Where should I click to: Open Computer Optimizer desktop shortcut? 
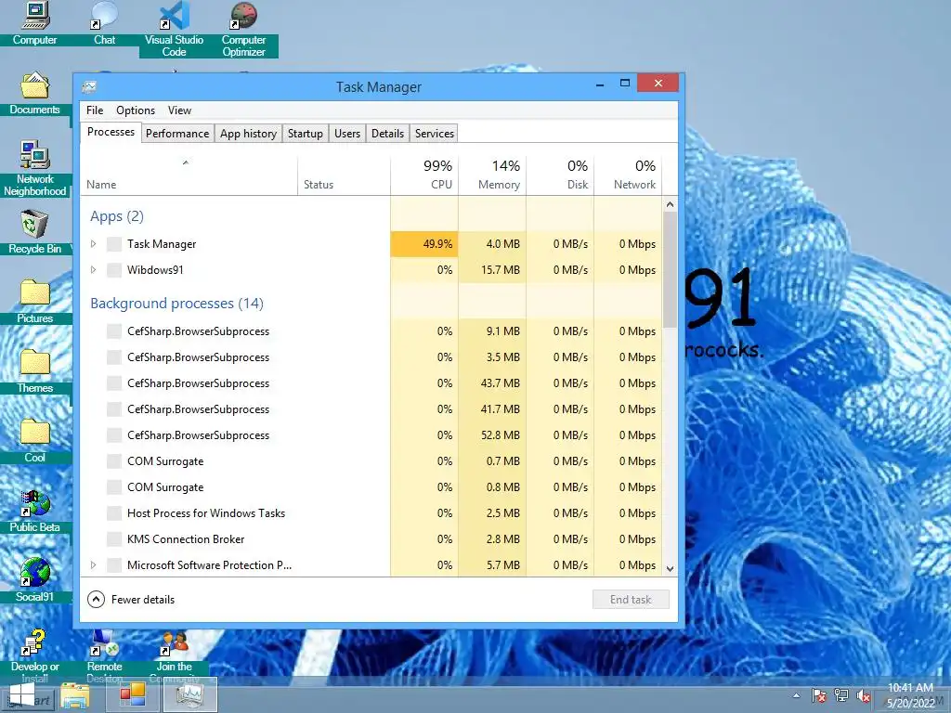(243, 29)
